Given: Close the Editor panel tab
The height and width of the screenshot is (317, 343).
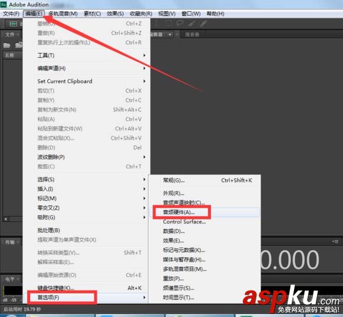Looking at the screenshot, I should point(177,35).
